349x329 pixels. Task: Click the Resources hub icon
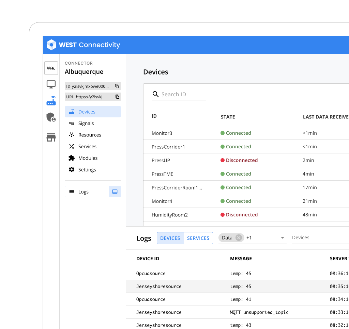coord(72,135)
